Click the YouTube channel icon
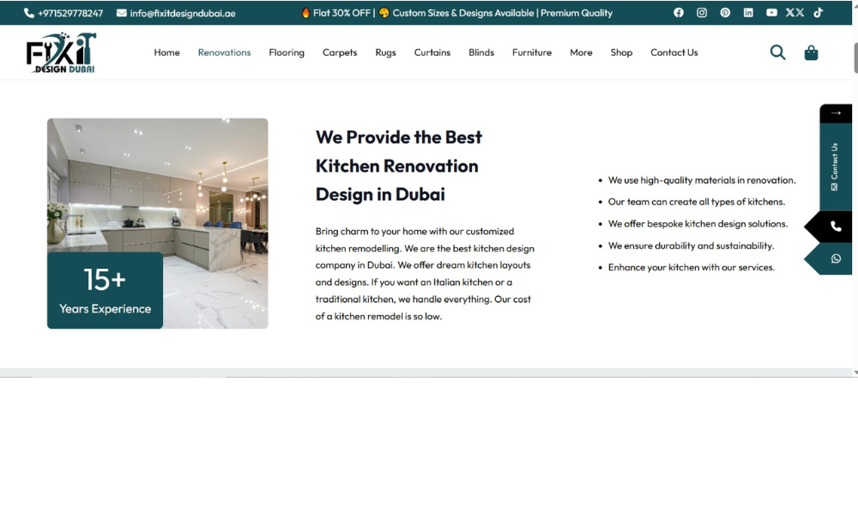The image size is (858, 515). coord(771,12)
